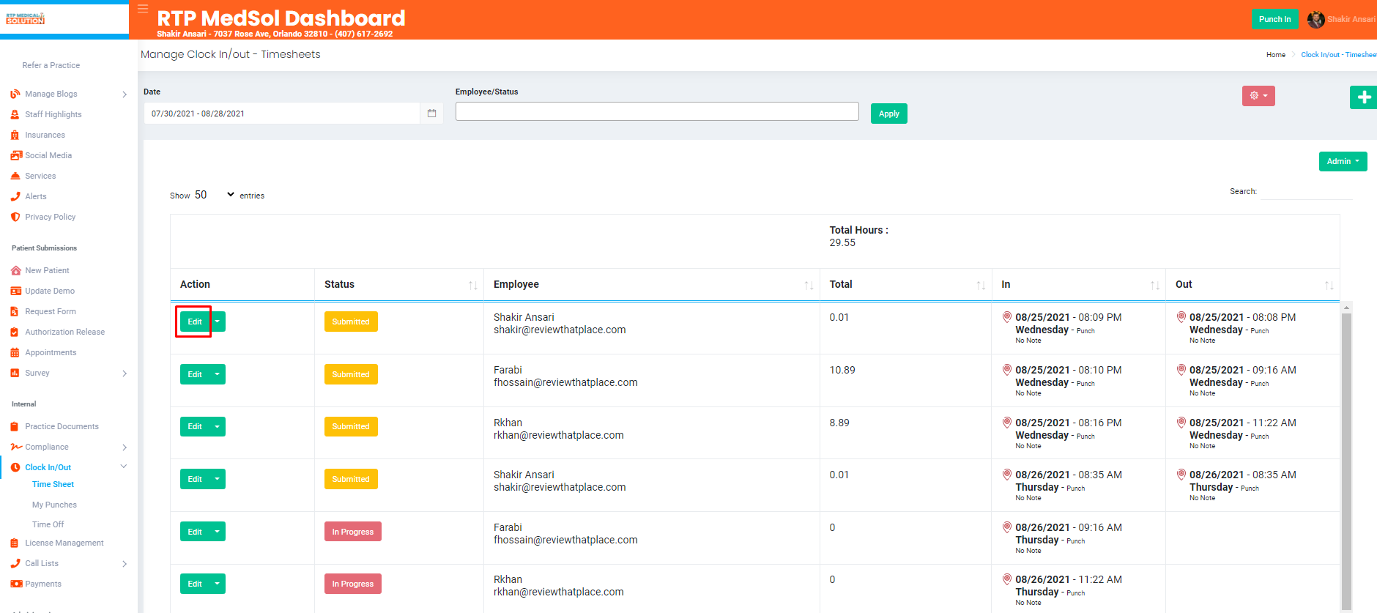Sort the table by Employee column

(x=652, y=284)
